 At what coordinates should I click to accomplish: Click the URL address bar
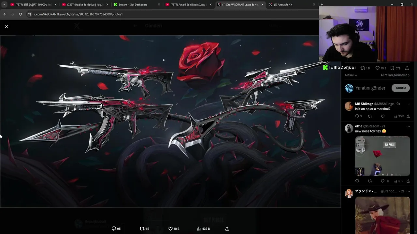[x=173, y=14]
